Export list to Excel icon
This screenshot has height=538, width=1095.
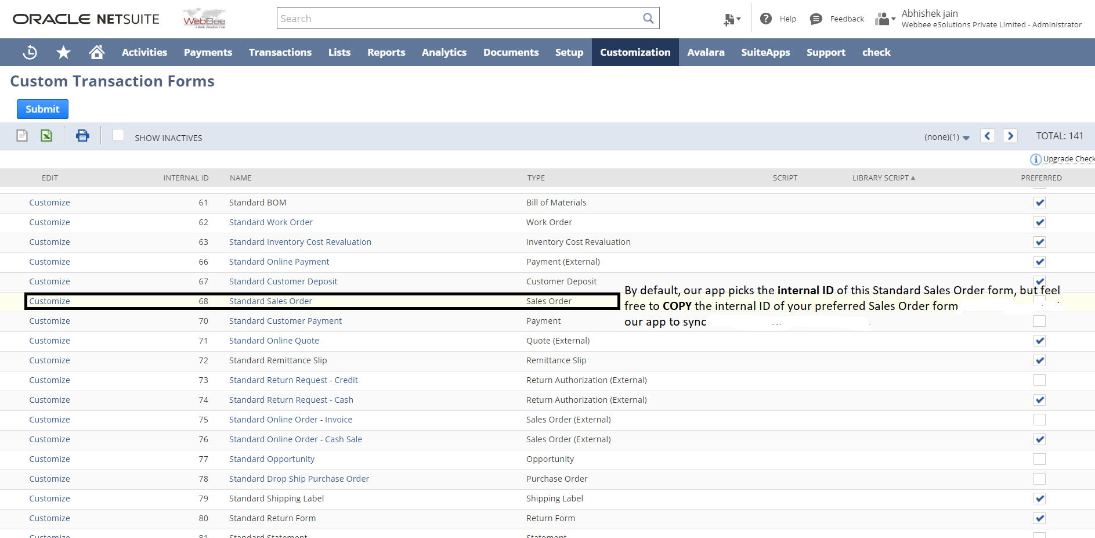pyautogui.click(x=46, y=136)
